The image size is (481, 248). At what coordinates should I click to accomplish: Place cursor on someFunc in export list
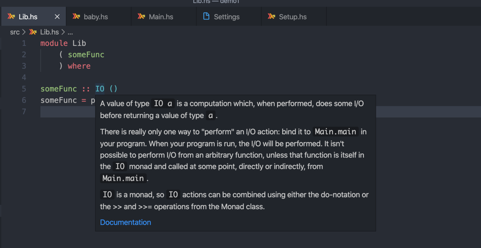86,55
